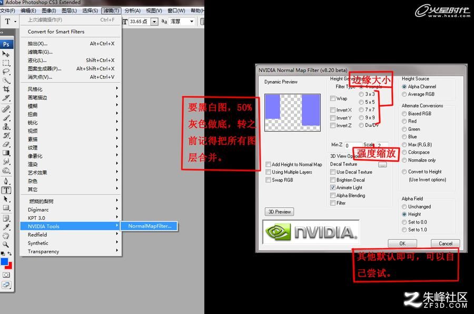This screenshot has width=474, height=314.
Task: Click the red background color swatch
Action: pos(9,266)
